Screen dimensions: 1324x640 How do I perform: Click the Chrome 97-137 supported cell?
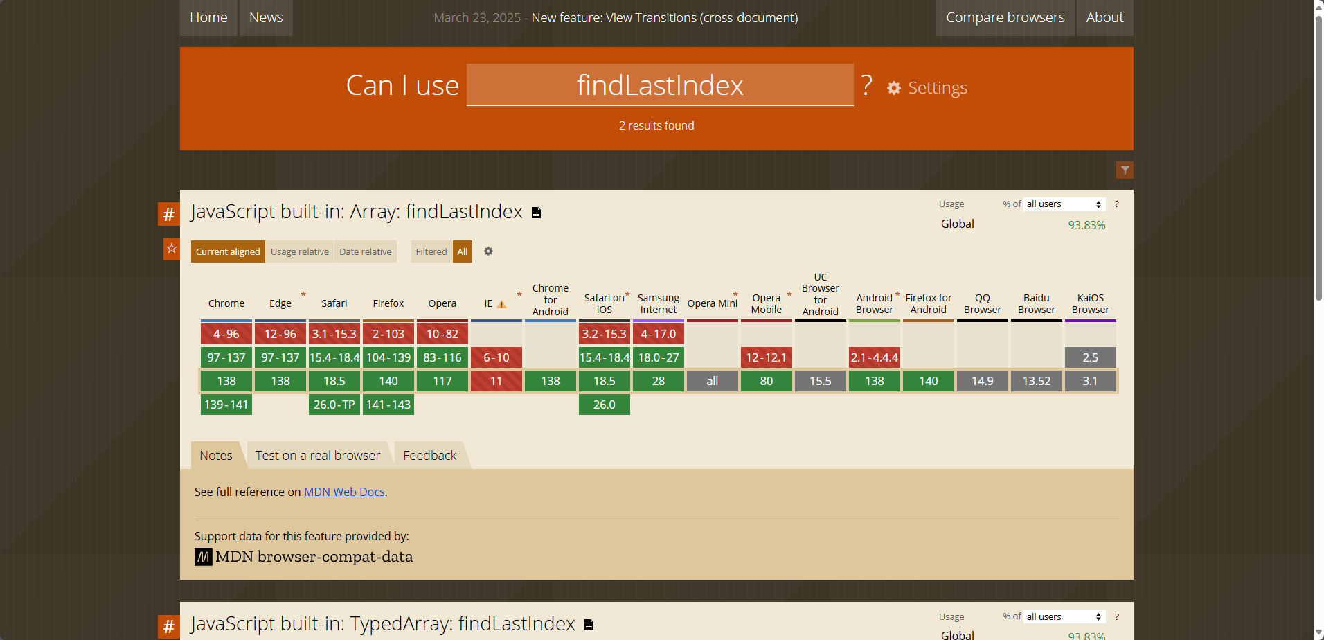click(x=226, y=357)
